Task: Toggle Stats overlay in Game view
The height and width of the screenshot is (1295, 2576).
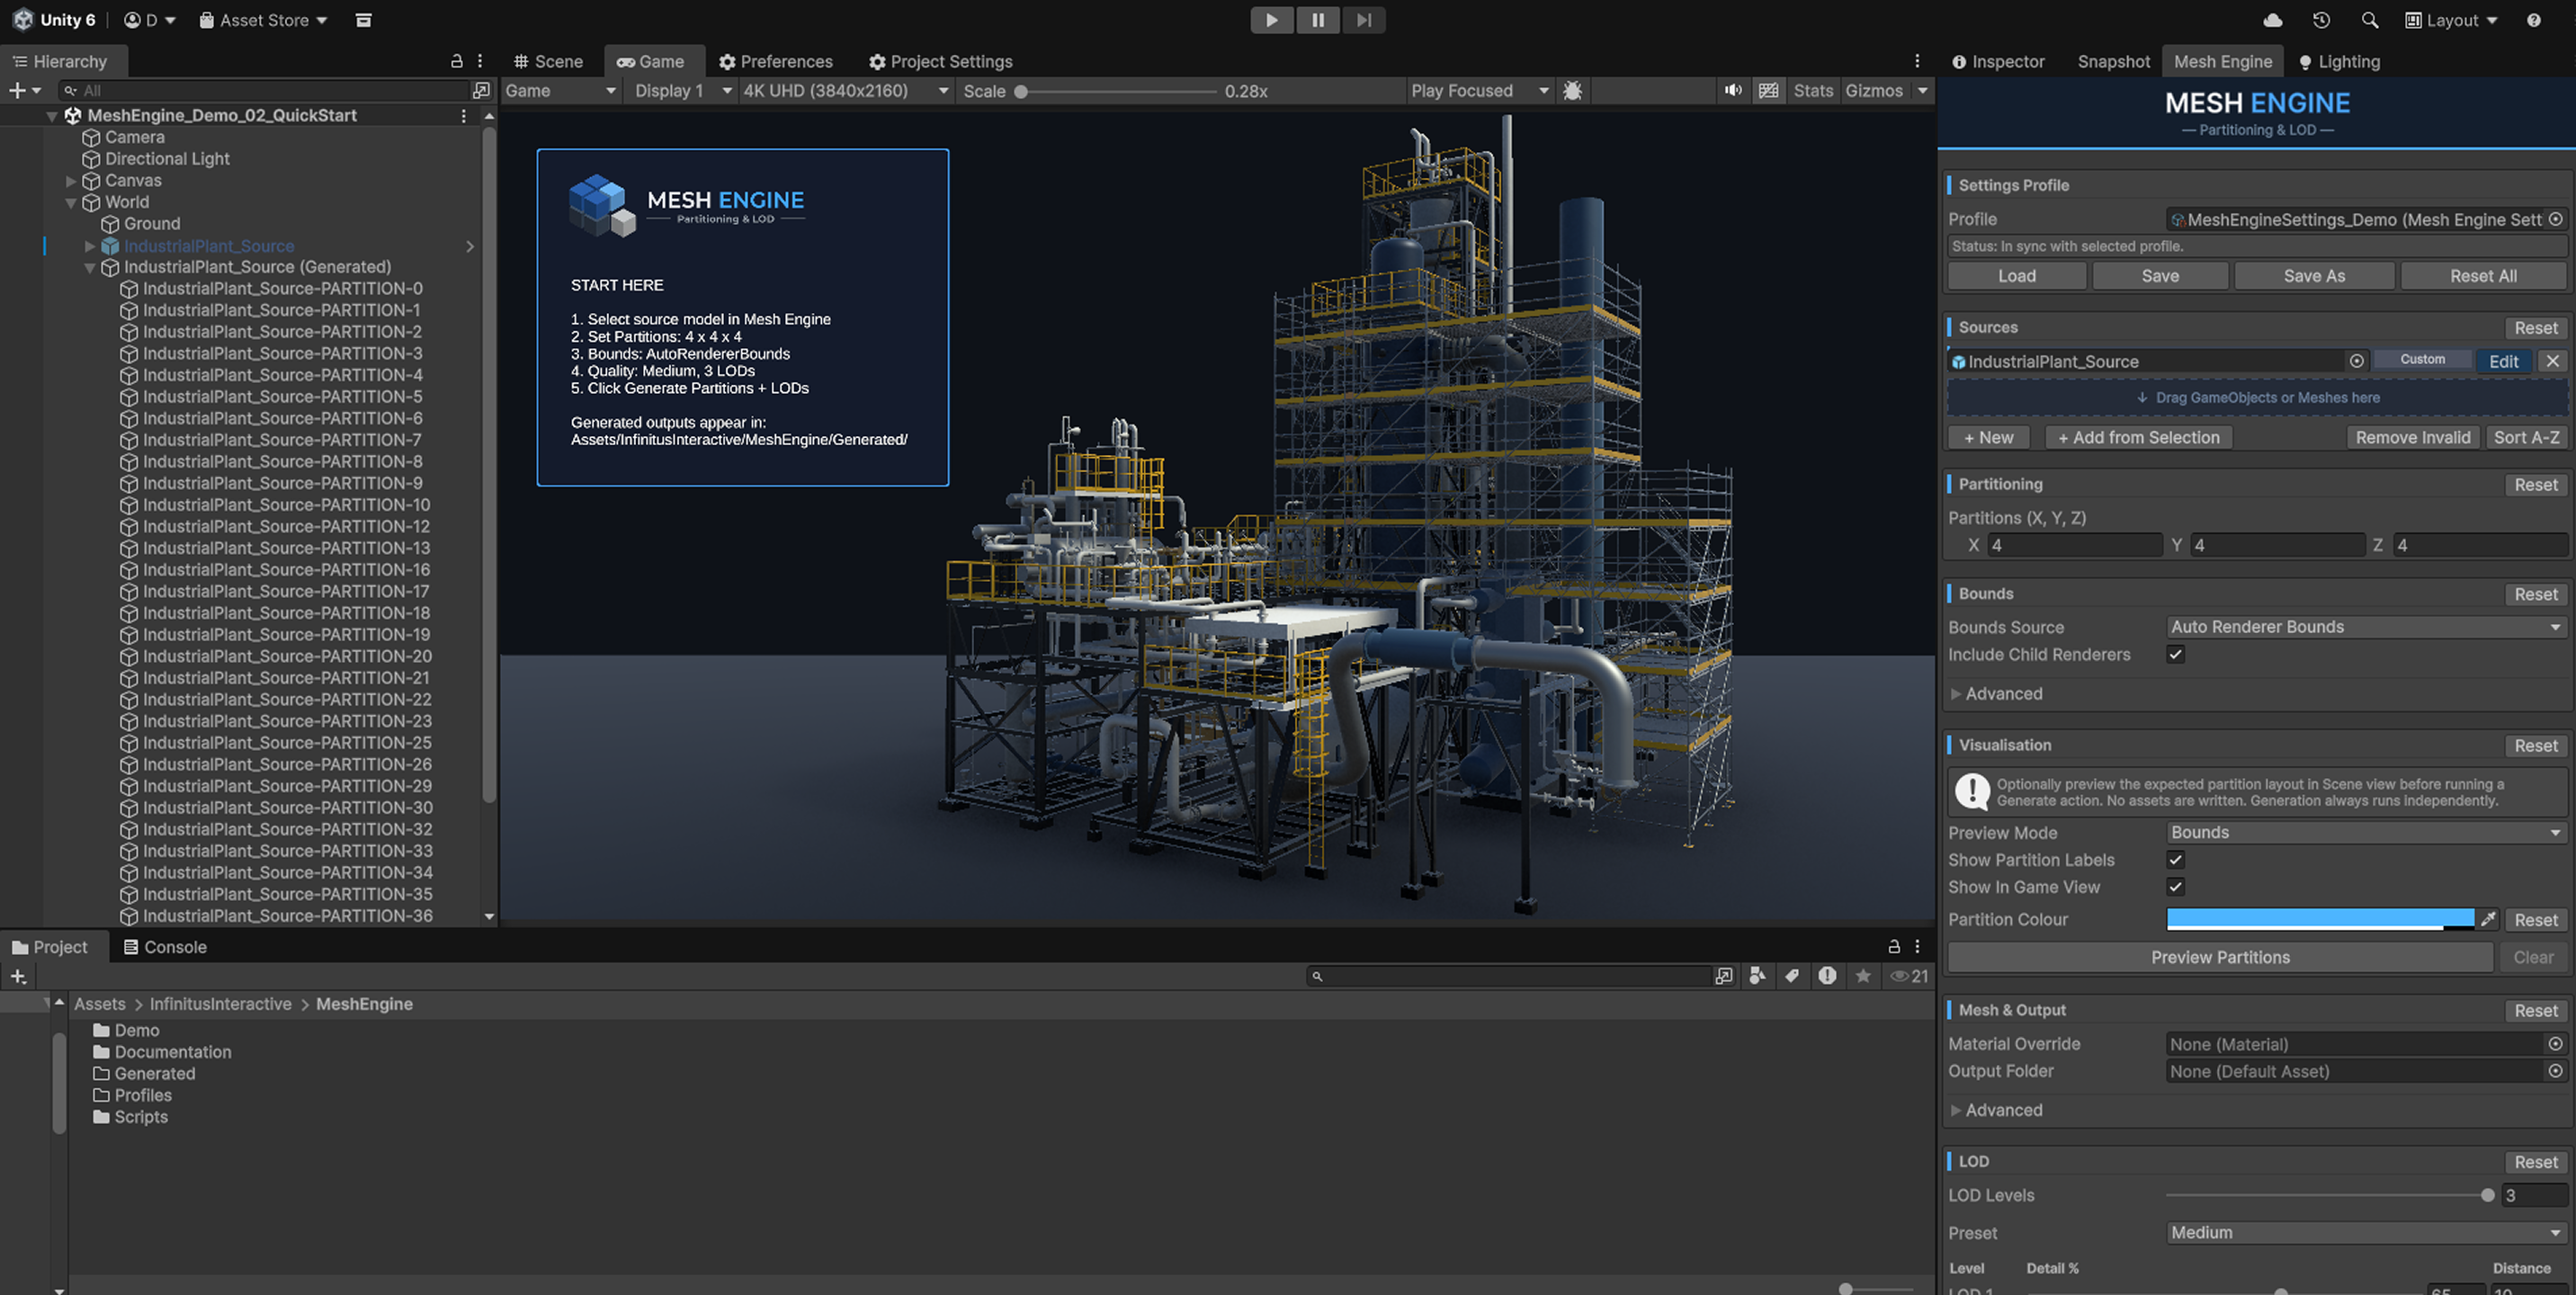Action: tap(1813, 91)
